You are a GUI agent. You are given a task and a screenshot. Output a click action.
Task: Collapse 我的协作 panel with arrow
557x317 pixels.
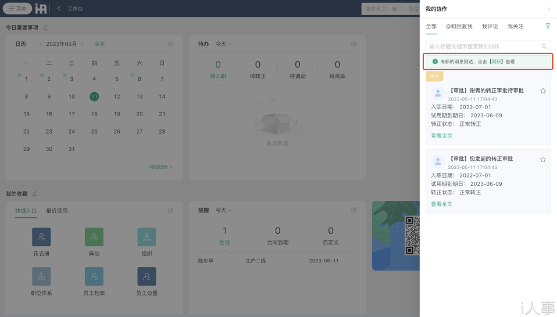pyautogui.click(x=549, y=9)
